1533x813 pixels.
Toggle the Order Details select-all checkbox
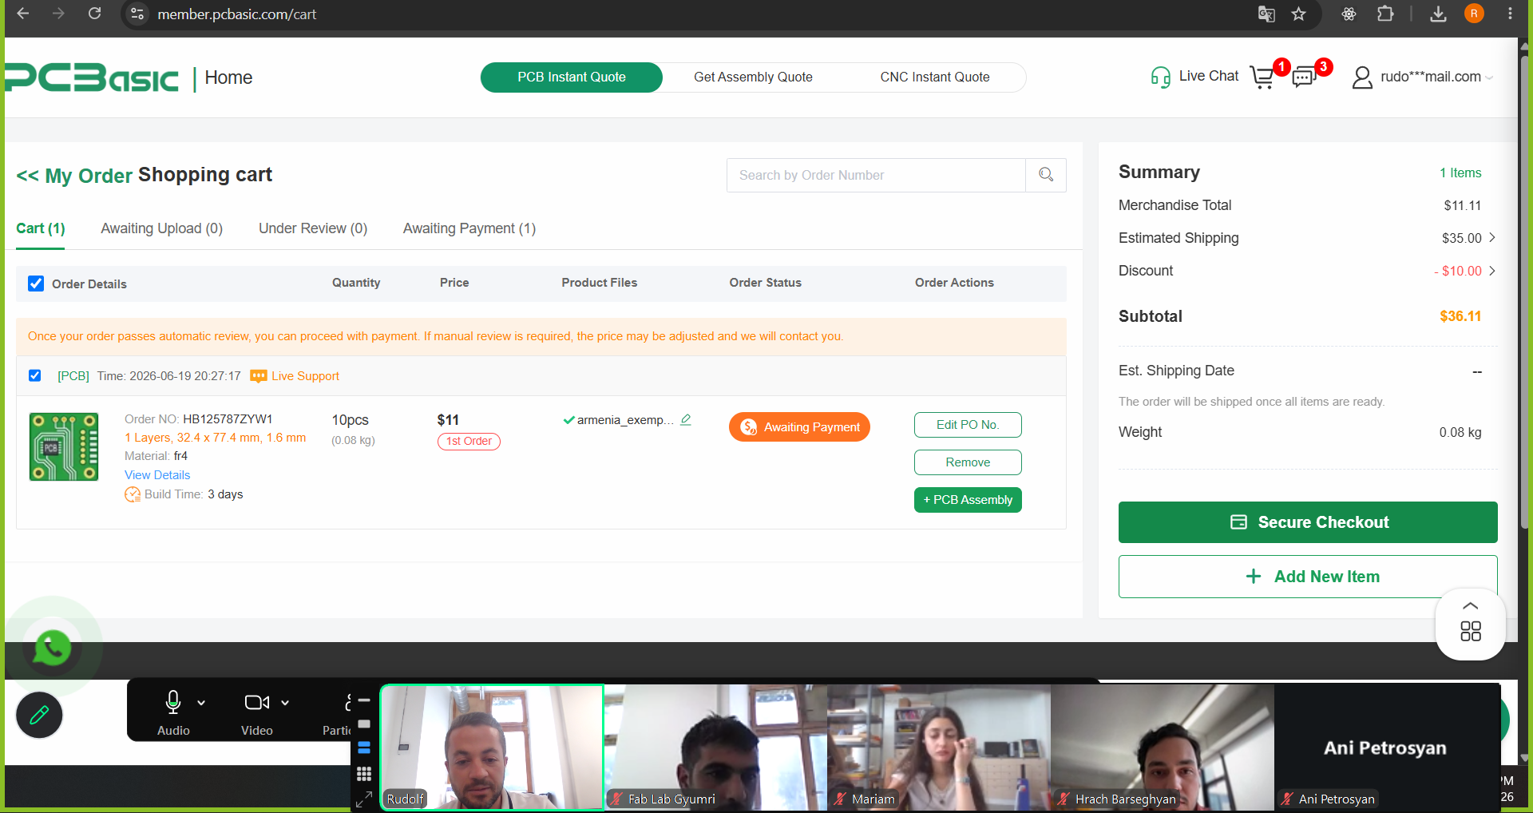[36, 284]
